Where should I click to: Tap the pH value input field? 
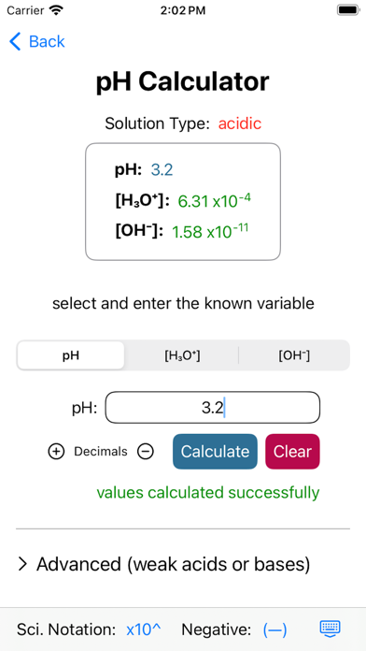coord(213,408)
